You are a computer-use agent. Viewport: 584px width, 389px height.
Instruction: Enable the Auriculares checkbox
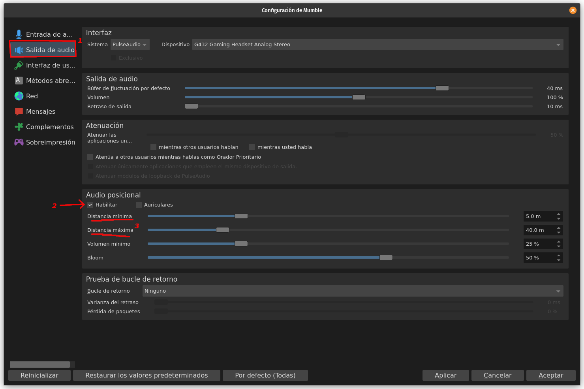[139, 205]
